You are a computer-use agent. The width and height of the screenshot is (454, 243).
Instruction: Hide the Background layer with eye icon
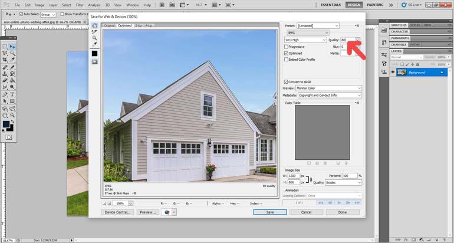click(393, 73)
